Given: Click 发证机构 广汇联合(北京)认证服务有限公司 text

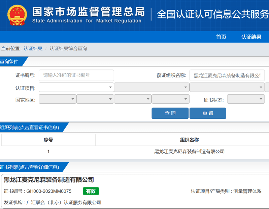Looking at the screenshot, I should [x=53, y=203].
